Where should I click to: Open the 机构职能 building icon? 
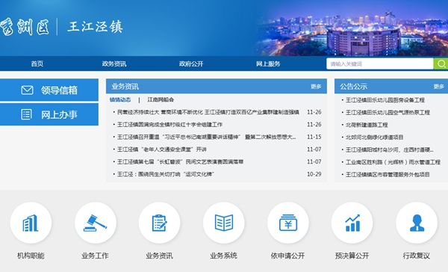[31, 223]
